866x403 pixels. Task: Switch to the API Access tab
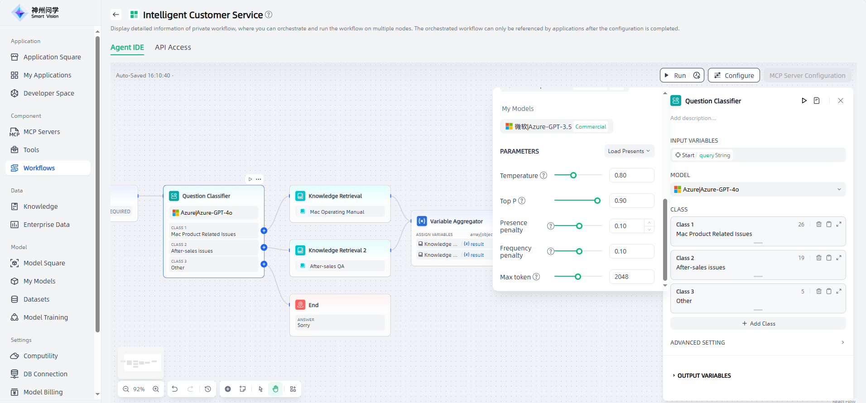pos(173,48)
